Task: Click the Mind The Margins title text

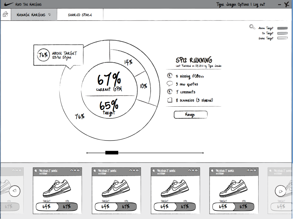Action: tap(28, 4)
